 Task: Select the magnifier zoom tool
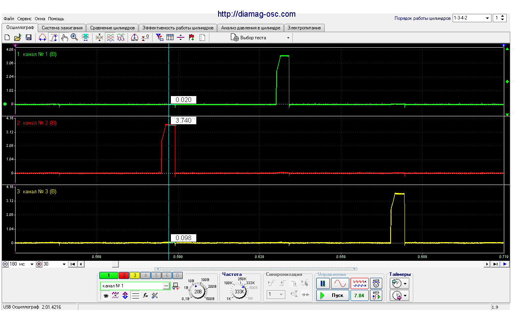74,37
